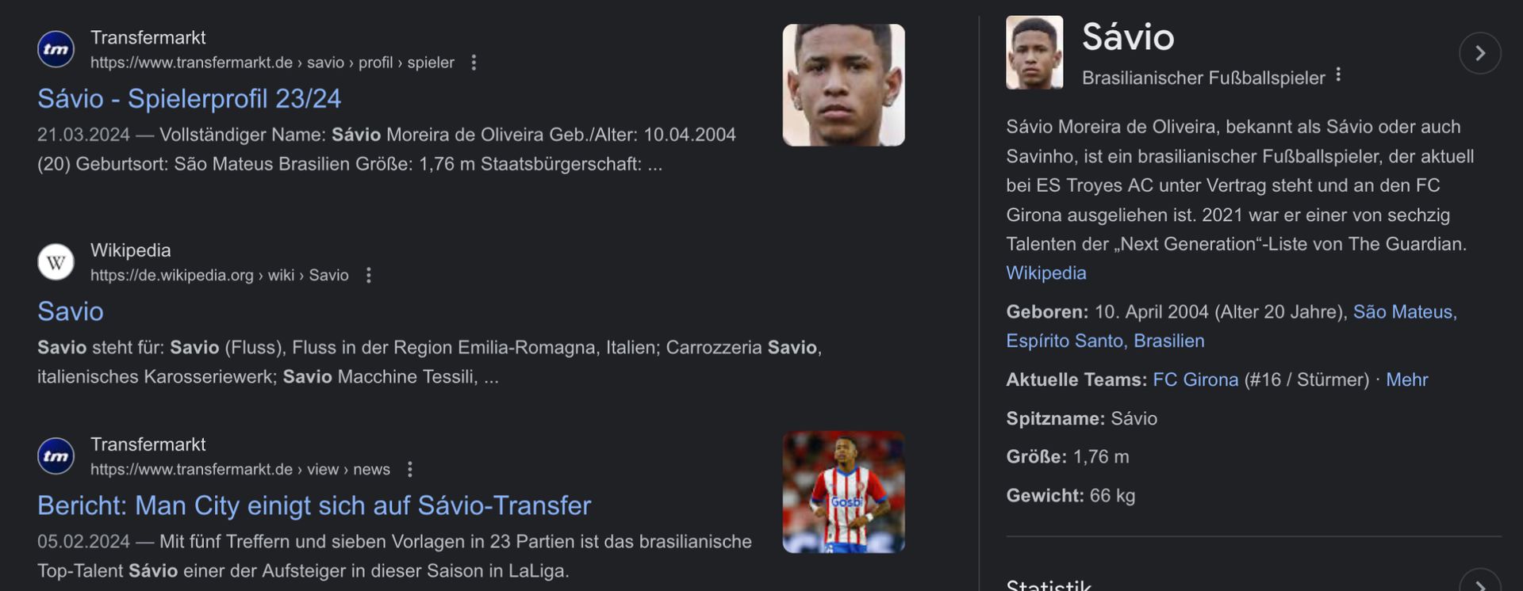Open Bericht: Man City Sávio-Transfer article
This screenshot has width=1523, height=591.
(x=314, y=506)
